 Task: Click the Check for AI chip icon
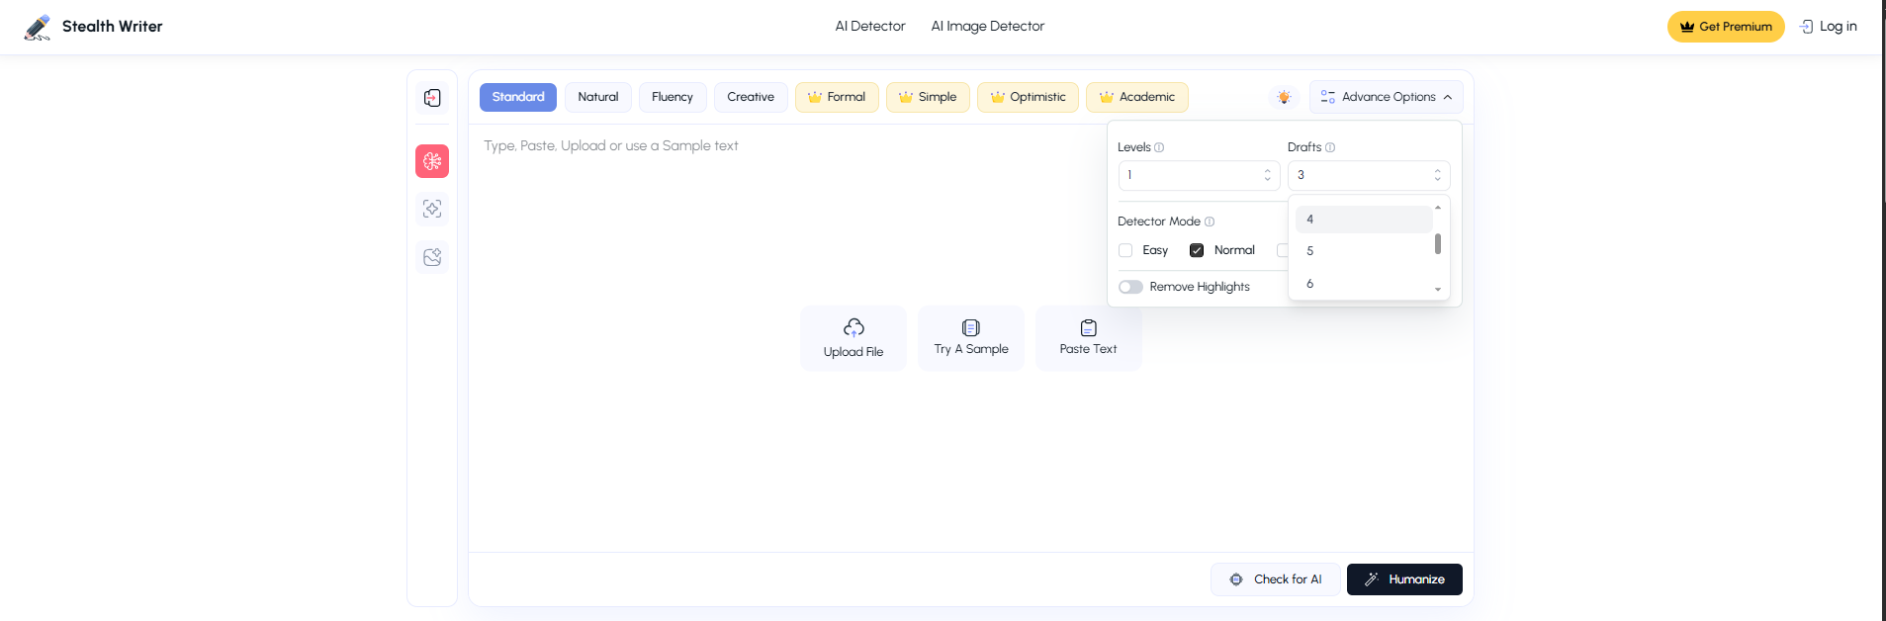1236,579
